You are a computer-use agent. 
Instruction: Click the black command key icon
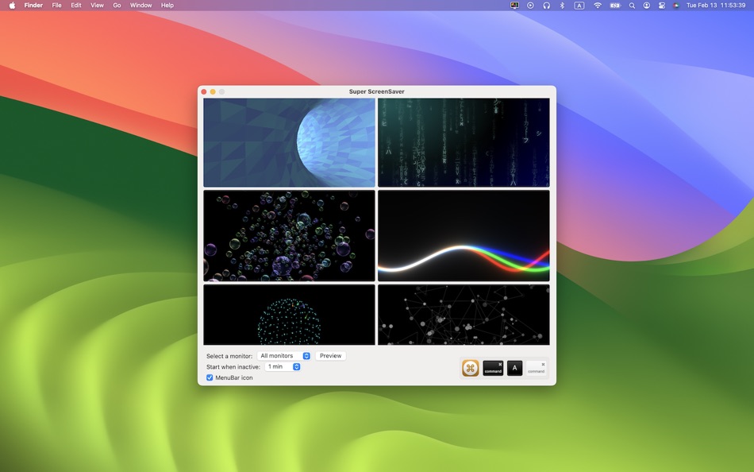(x=493, y=368)
